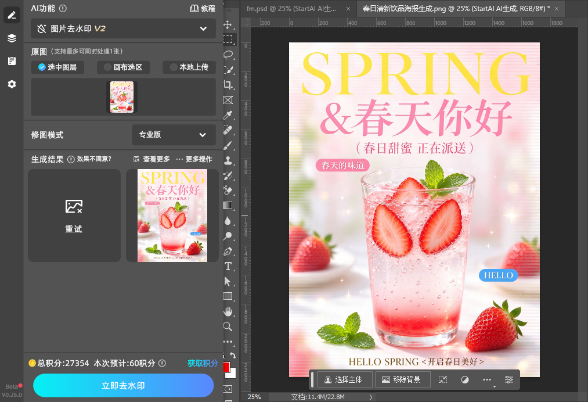This screenshot has height=402, width=588.
Task: Select the Clone Stamp tool
Action: (x=228, y=160)
